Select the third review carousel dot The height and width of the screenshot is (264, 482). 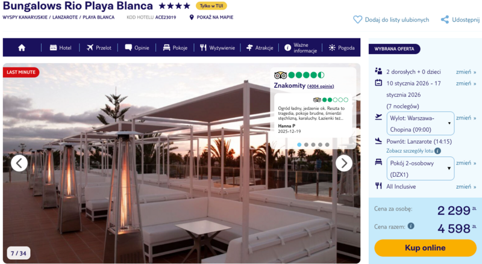click(x=313, y=144)
